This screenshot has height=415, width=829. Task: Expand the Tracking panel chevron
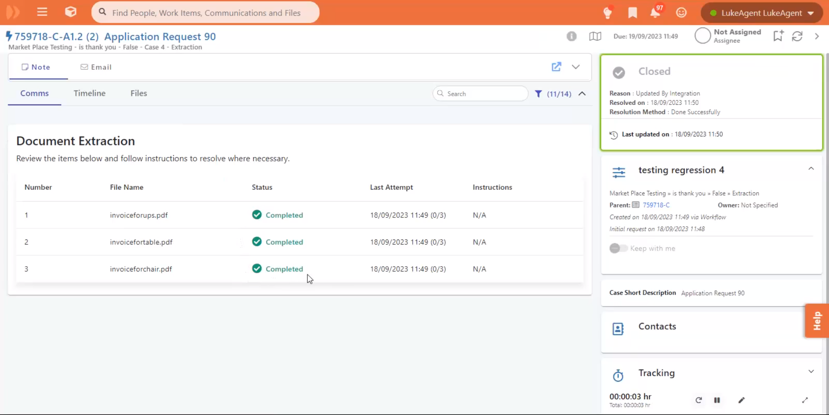click(x=811, y=371)
